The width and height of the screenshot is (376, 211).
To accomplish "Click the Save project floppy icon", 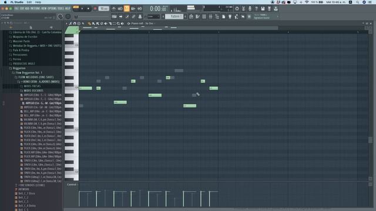I will (x=263, y=9).
